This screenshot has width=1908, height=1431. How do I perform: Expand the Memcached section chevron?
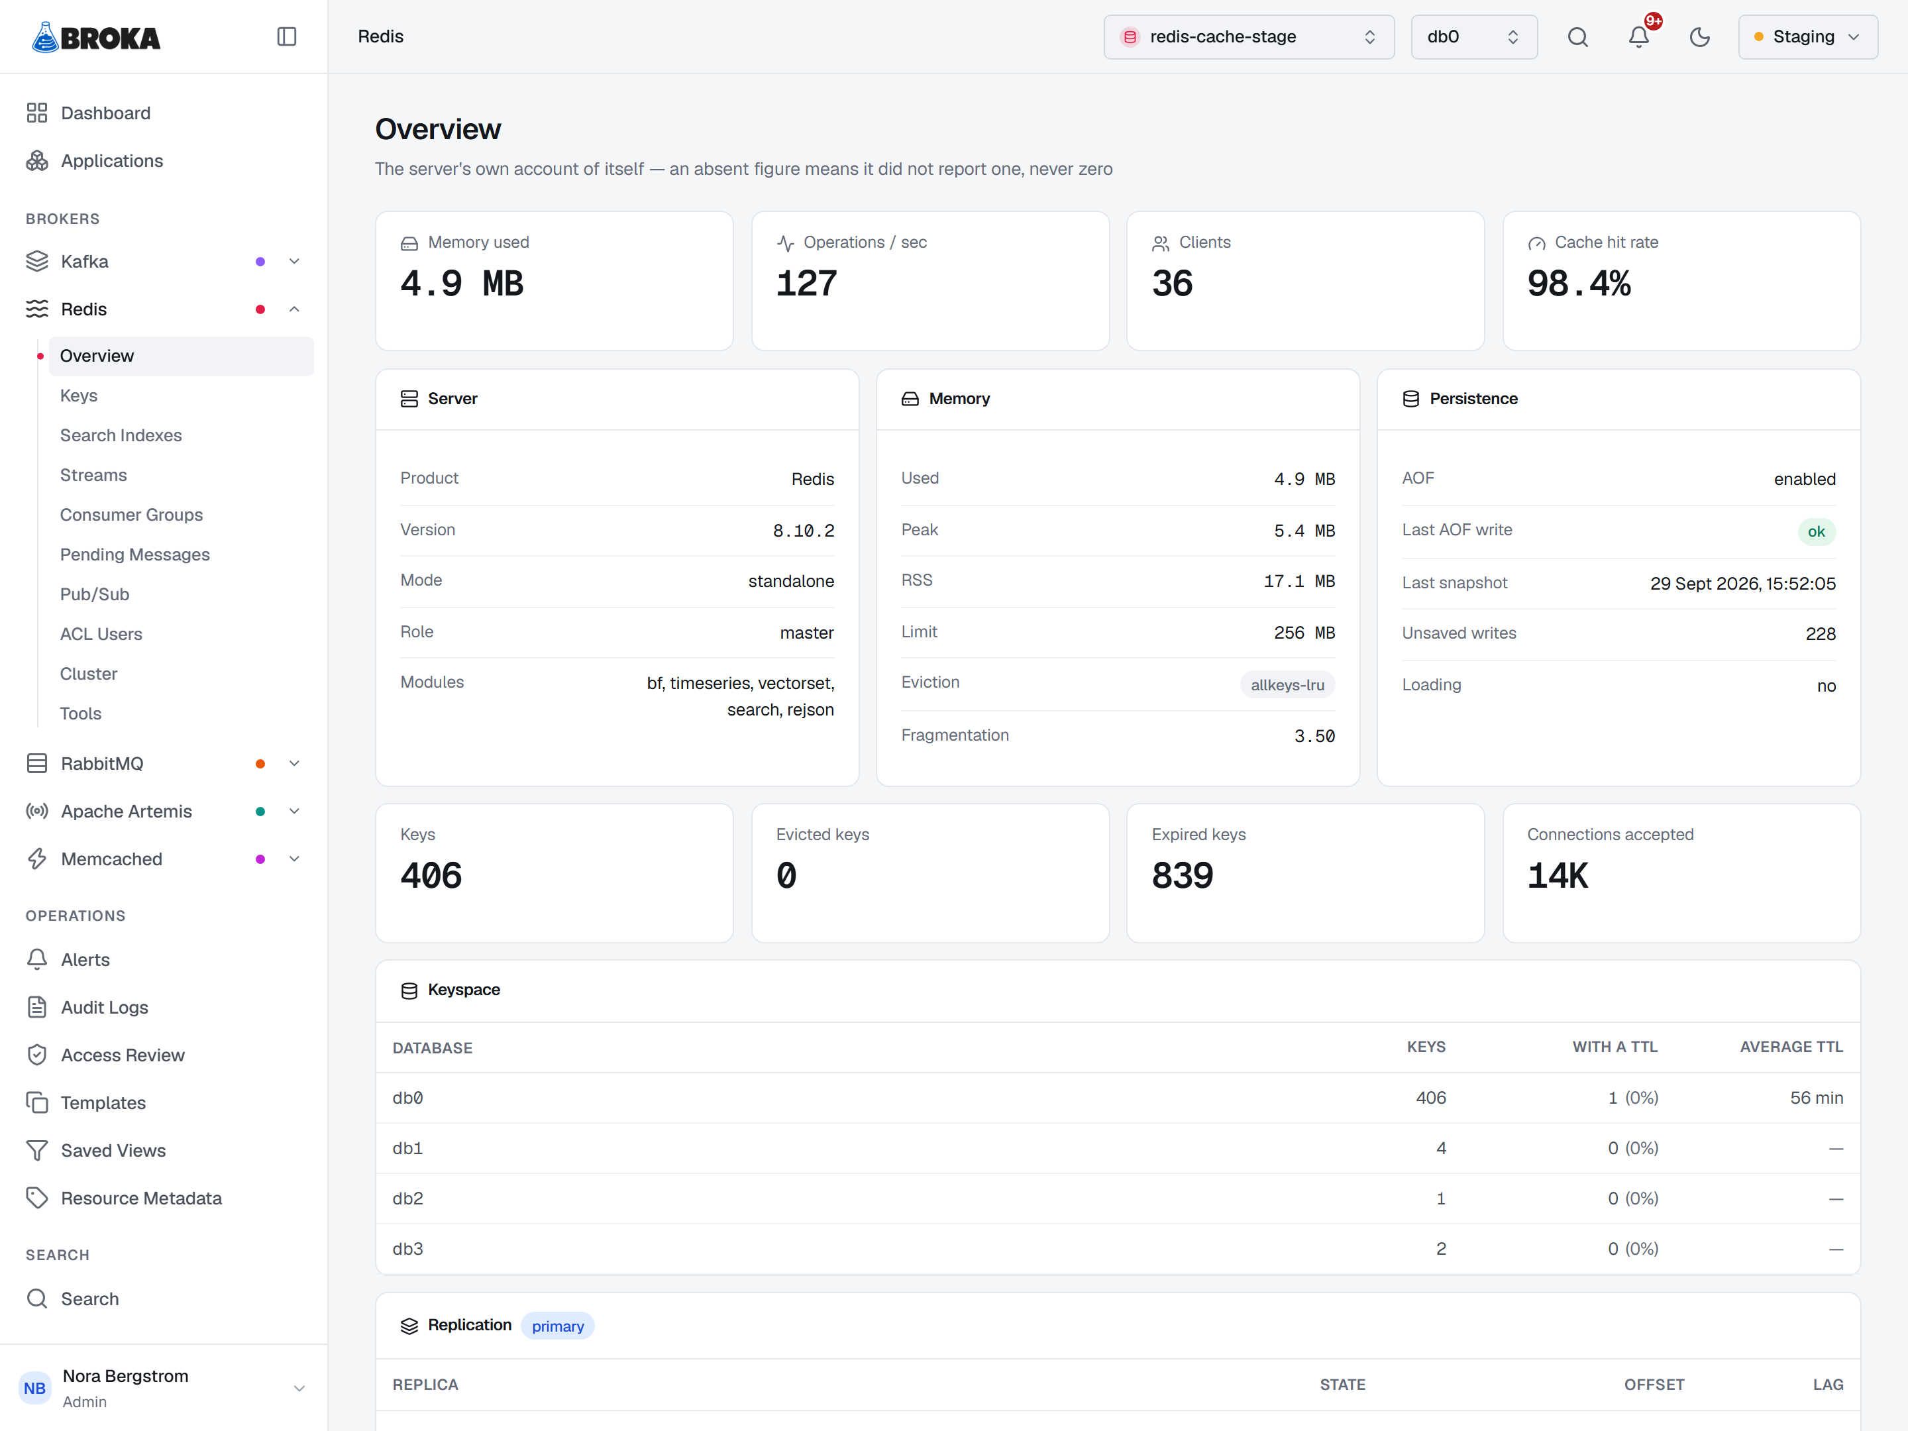(294, 859)
